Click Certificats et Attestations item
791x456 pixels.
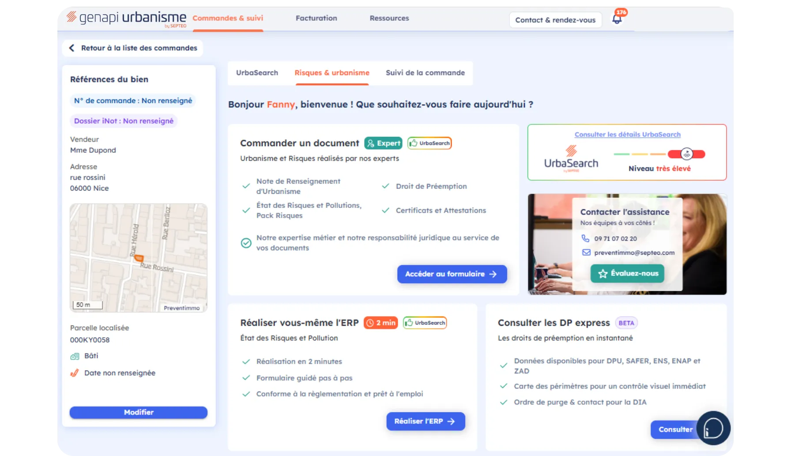coord(441,211)
